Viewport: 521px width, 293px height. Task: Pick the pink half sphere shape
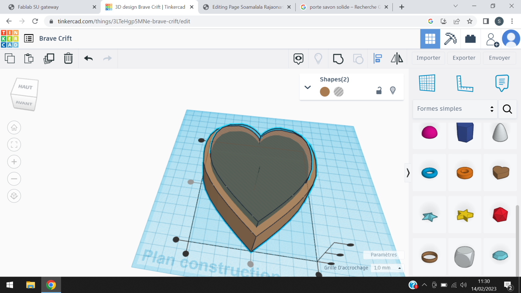(430, 133)
